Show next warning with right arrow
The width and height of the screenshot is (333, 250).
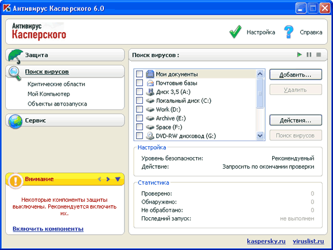[108, 179]
